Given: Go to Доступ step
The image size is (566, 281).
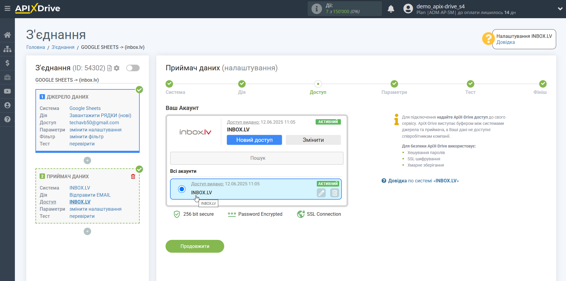Looking at the screenshot, I should (x=318, y=84).
